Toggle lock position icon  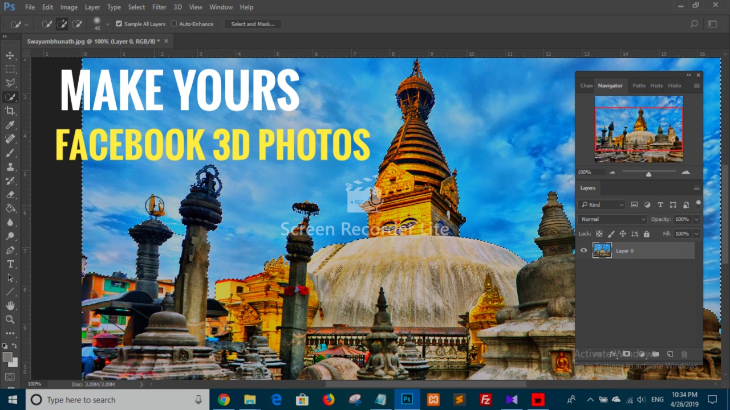pos(623,234)
